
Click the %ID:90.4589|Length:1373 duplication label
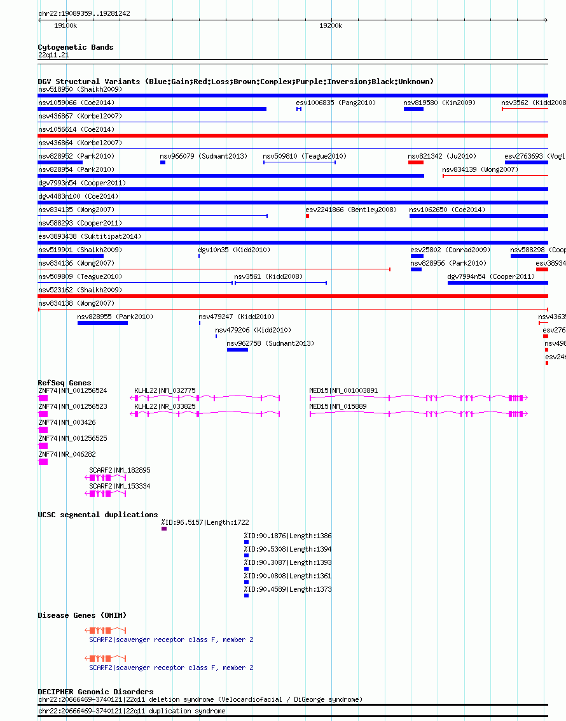(x=287, y=589)
